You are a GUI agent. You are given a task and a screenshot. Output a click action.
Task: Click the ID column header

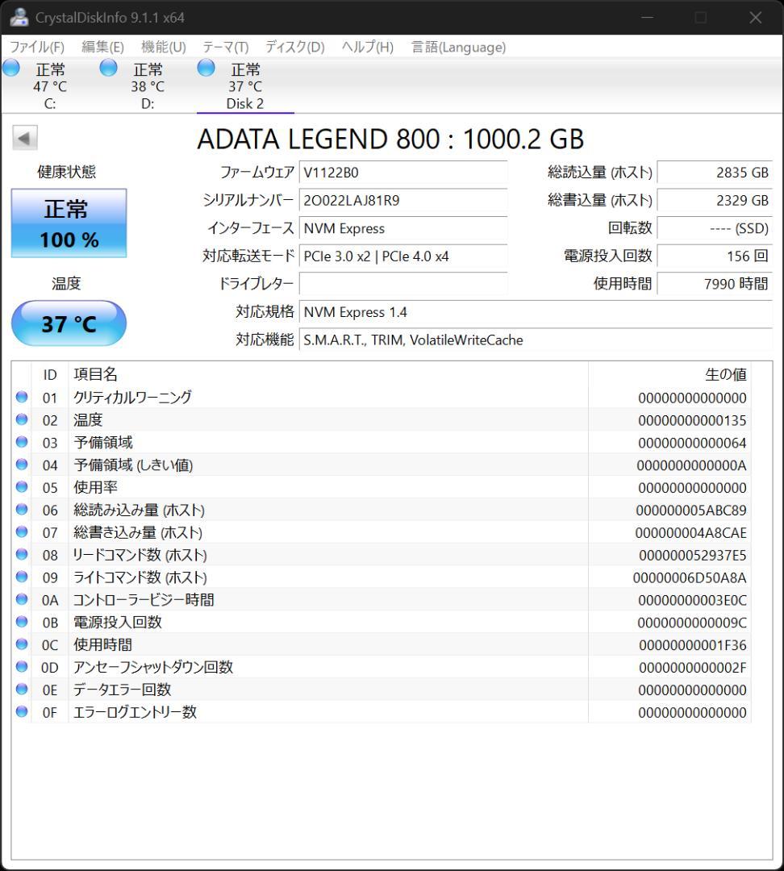tap(50, 374)
